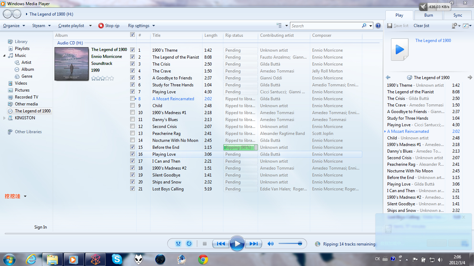Open the Windows Start menu

[x=9, y=259]
